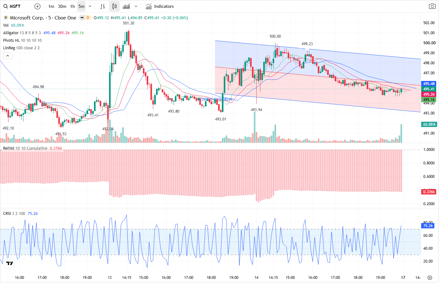Select the Bars chart style icon
The height and width of the screenshot is (298, 445).
point(102,6)
